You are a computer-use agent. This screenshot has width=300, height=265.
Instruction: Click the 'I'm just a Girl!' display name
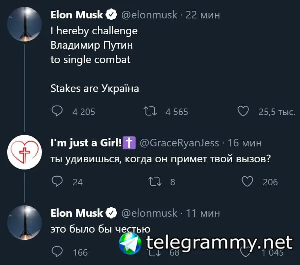87,143
